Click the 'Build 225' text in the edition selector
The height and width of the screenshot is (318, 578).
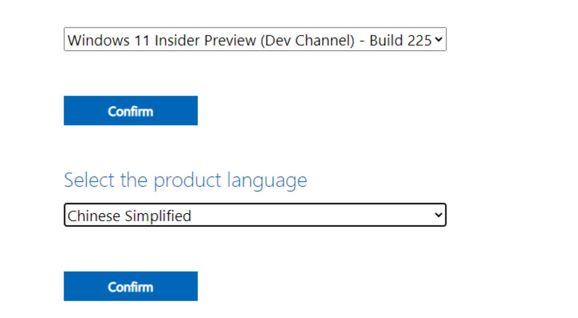[400, 40]
